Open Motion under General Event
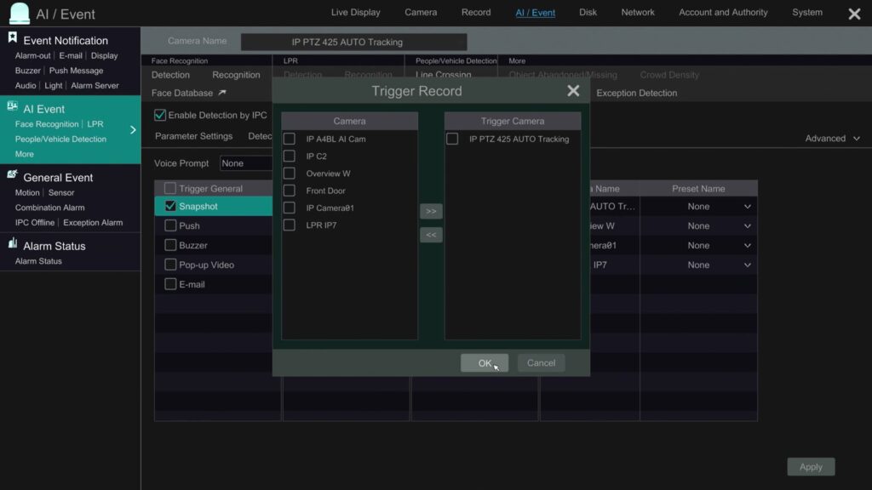The image size is (872, 490). click(x=27, y=192)
